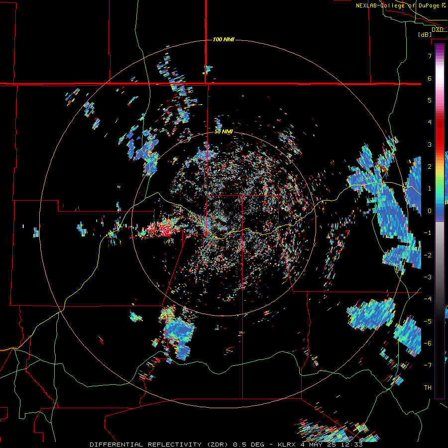Click the '[dB]' units label
Viewport: 448px width, 448px height.
point(425,35)
